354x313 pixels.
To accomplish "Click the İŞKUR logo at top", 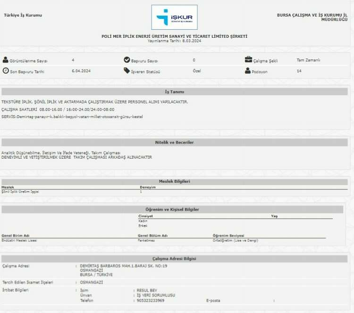I will click(x=174, y=17).
